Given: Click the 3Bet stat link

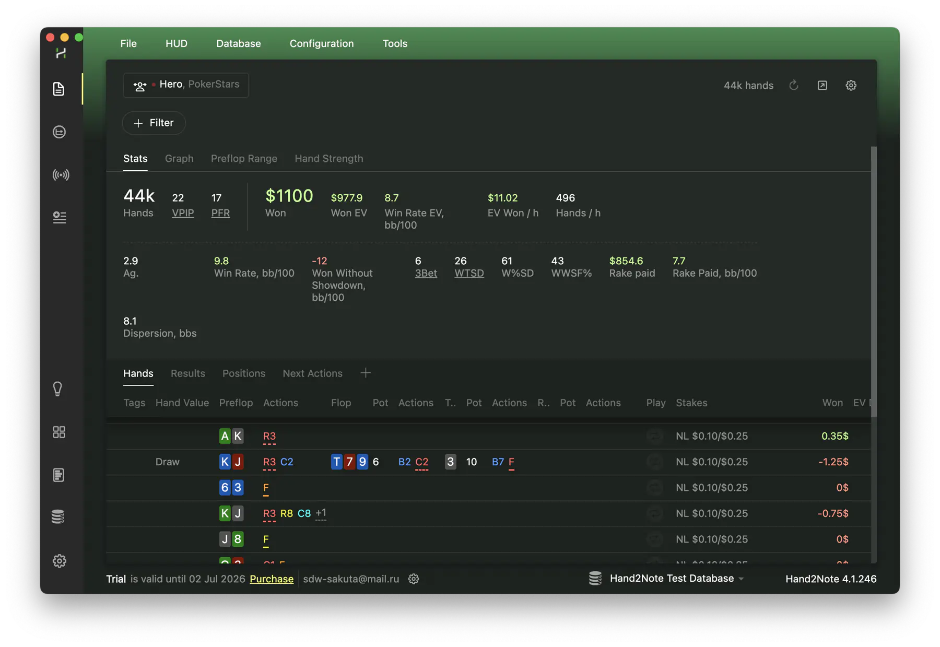Looking at the screenshot, I should coord(426,273).
